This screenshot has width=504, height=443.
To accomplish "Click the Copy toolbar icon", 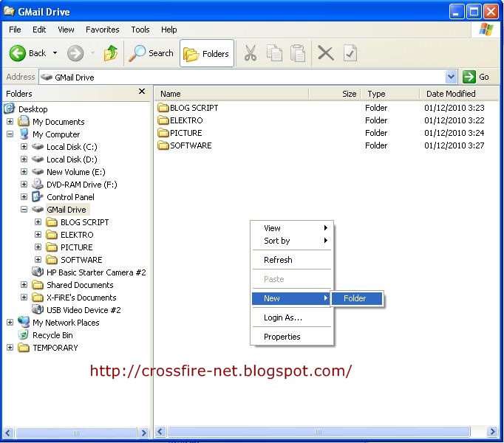I will pyautogui.click(x=274, y=53).
